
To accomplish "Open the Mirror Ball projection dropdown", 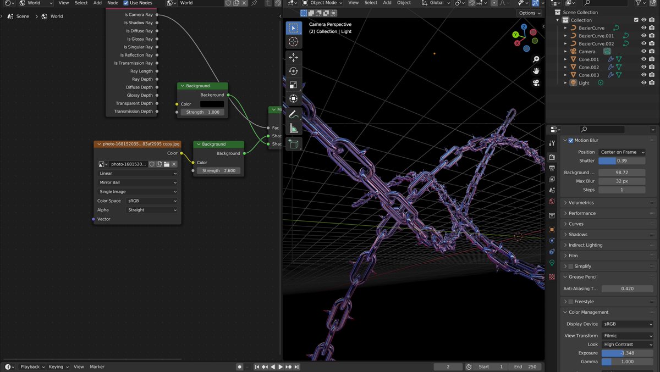I will point(137,182).
